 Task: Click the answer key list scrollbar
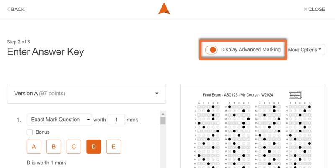[163, 121]
